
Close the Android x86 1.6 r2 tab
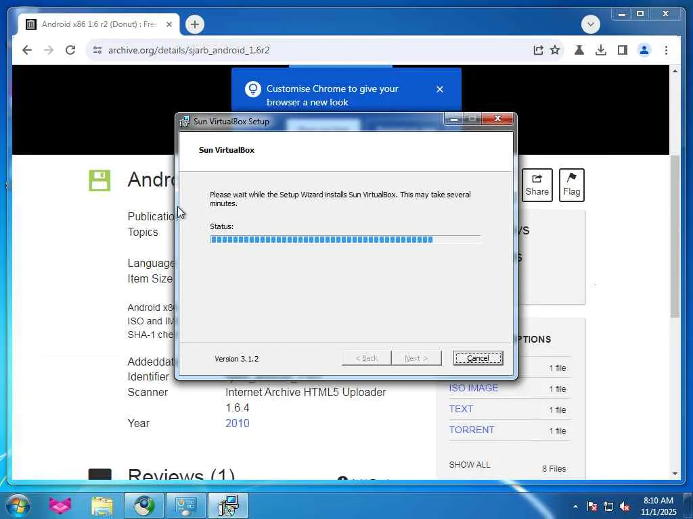tap(169, 24)
